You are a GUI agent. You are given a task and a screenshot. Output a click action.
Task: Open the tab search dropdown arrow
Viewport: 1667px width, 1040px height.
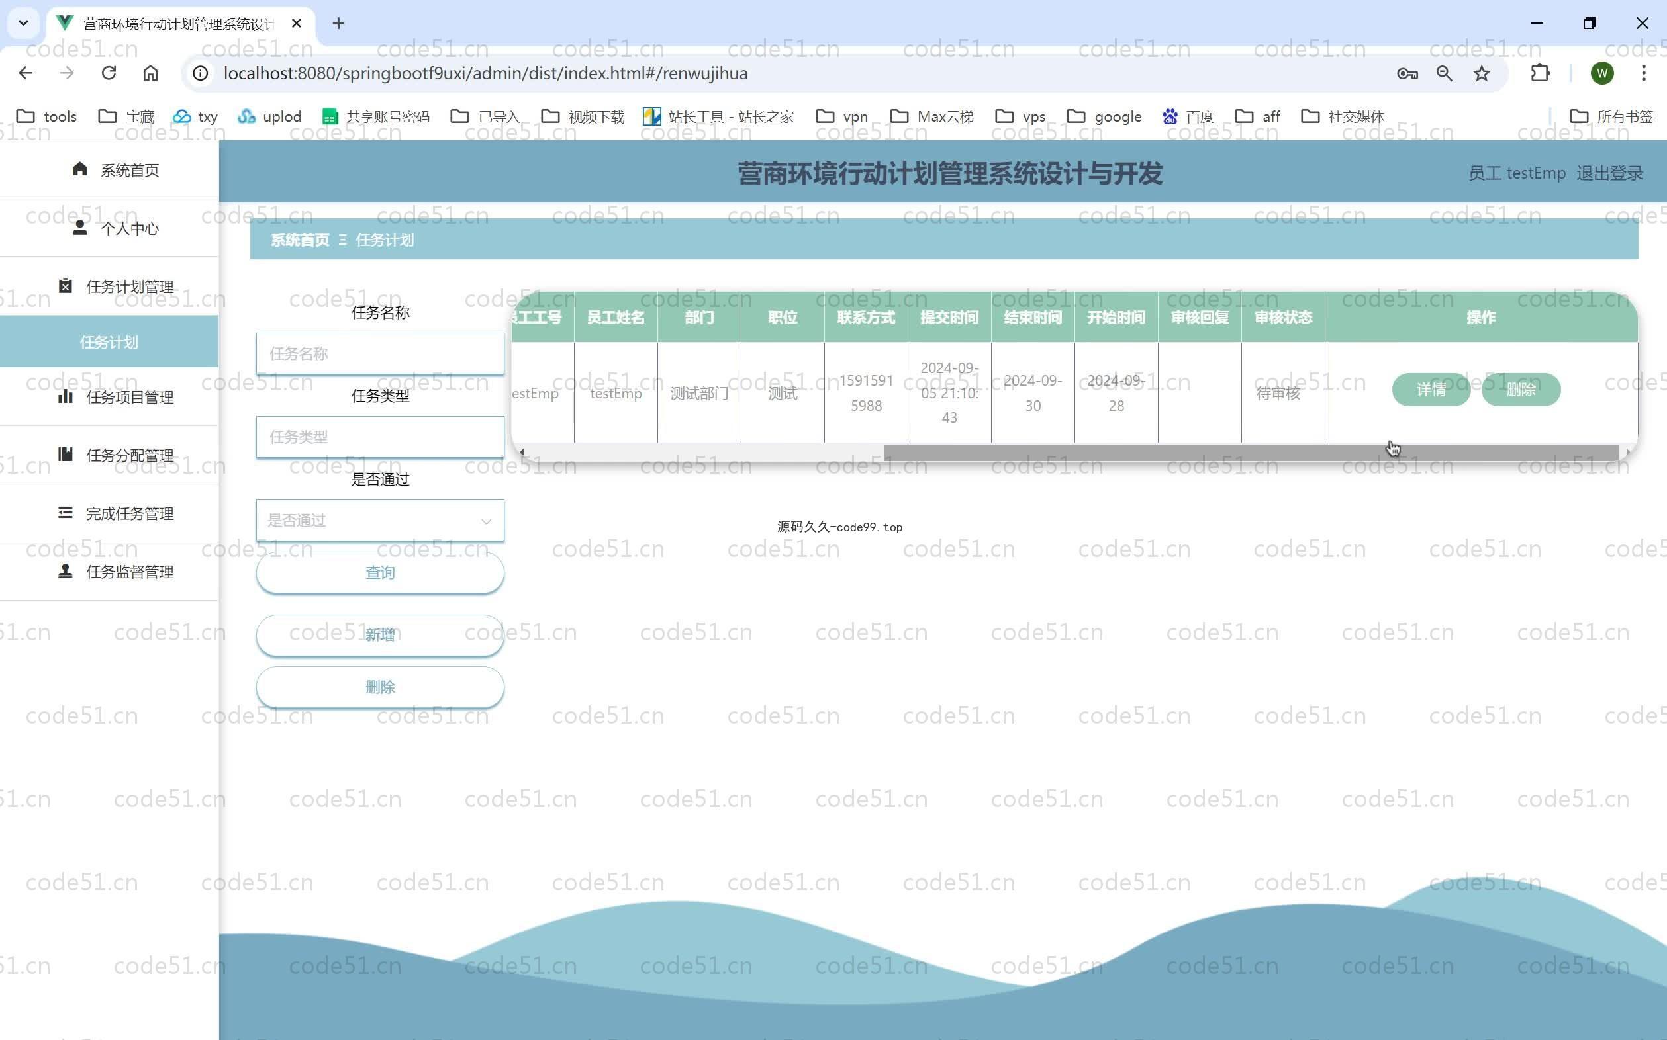click(x=23, y=22)
